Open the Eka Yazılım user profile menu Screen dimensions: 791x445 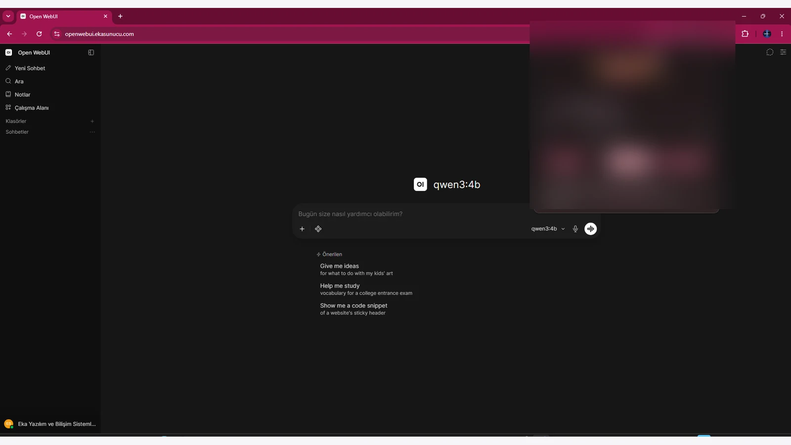pyautogui.click(x=50, y=424)
